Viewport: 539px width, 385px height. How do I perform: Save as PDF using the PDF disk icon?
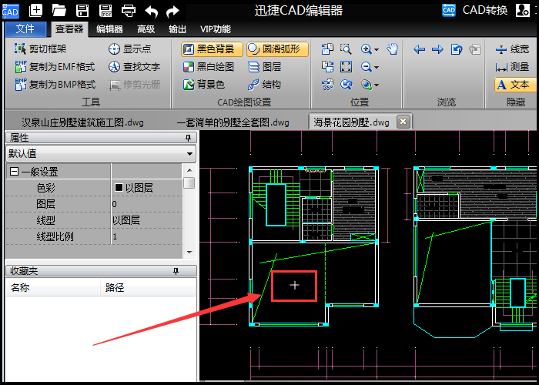tap(105, 10)
